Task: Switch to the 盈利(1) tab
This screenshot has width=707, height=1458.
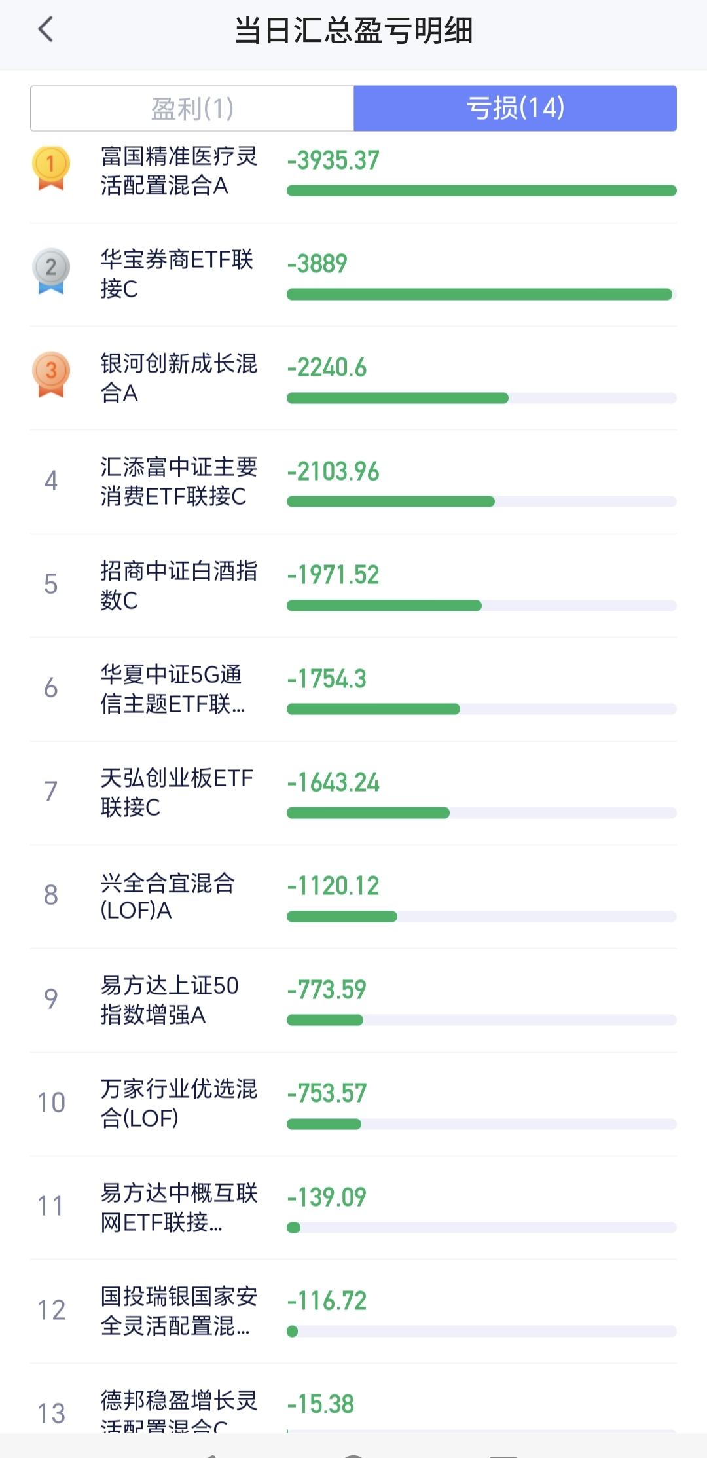Action: click(192, 109)
